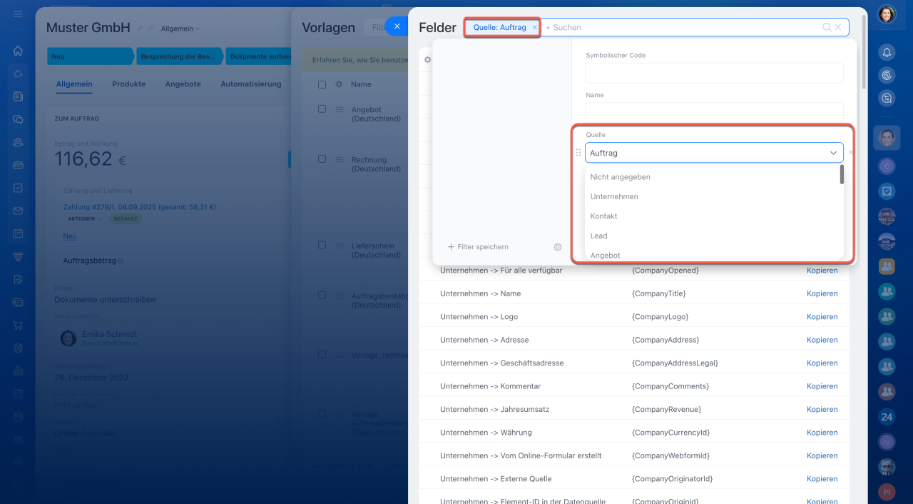Click the Felder table settings gear icon
This screenshot has width=913, height=504.
point(427,60)
